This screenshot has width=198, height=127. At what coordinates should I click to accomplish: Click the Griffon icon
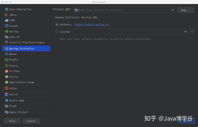[7, 71]
